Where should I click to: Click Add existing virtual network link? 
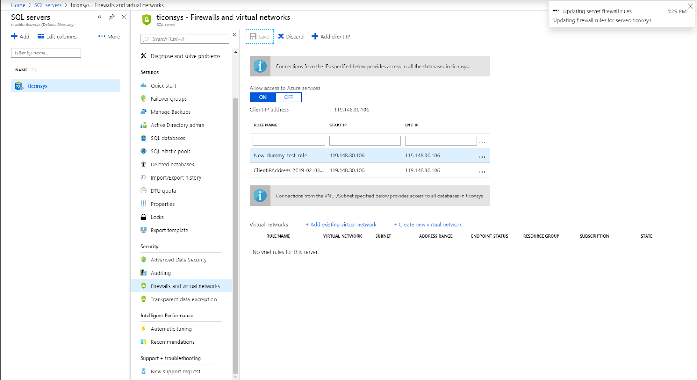click(341, 224)
